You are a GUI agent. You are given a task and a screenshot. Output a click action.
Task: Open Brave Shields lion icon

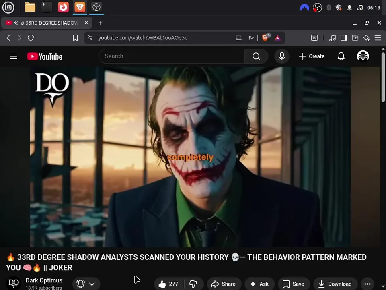(266, 37)
